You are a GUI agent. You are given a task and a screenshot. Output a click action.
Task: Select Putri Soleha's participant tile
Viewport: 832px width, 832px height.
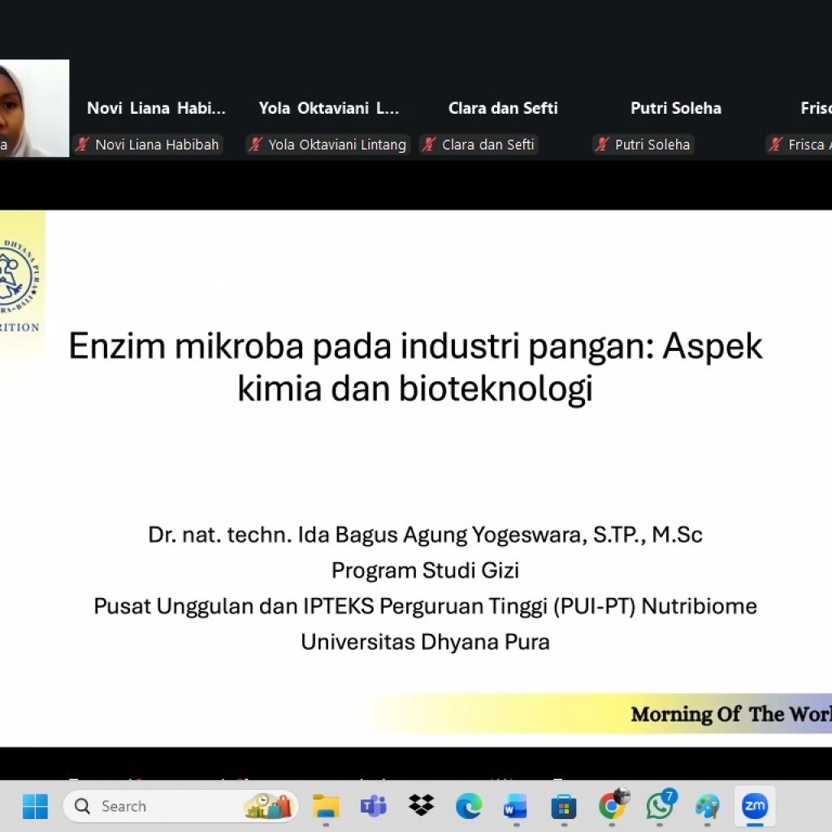(675, 109)
